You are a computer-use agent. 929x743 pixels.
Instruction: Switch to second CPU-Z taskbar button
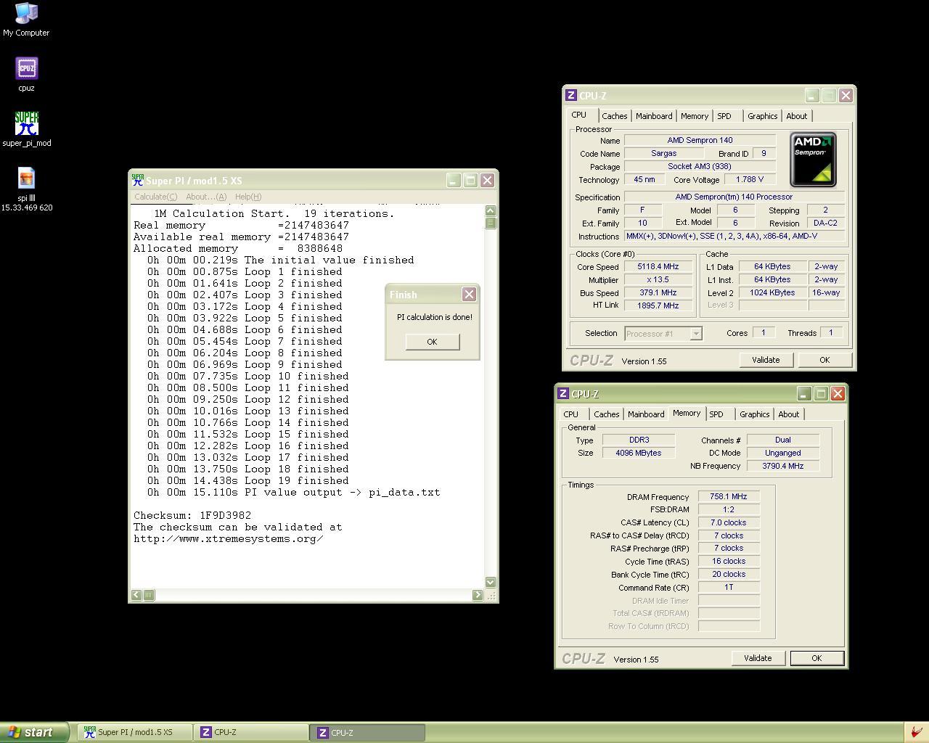pyautogui.click(x=367, y=732)
